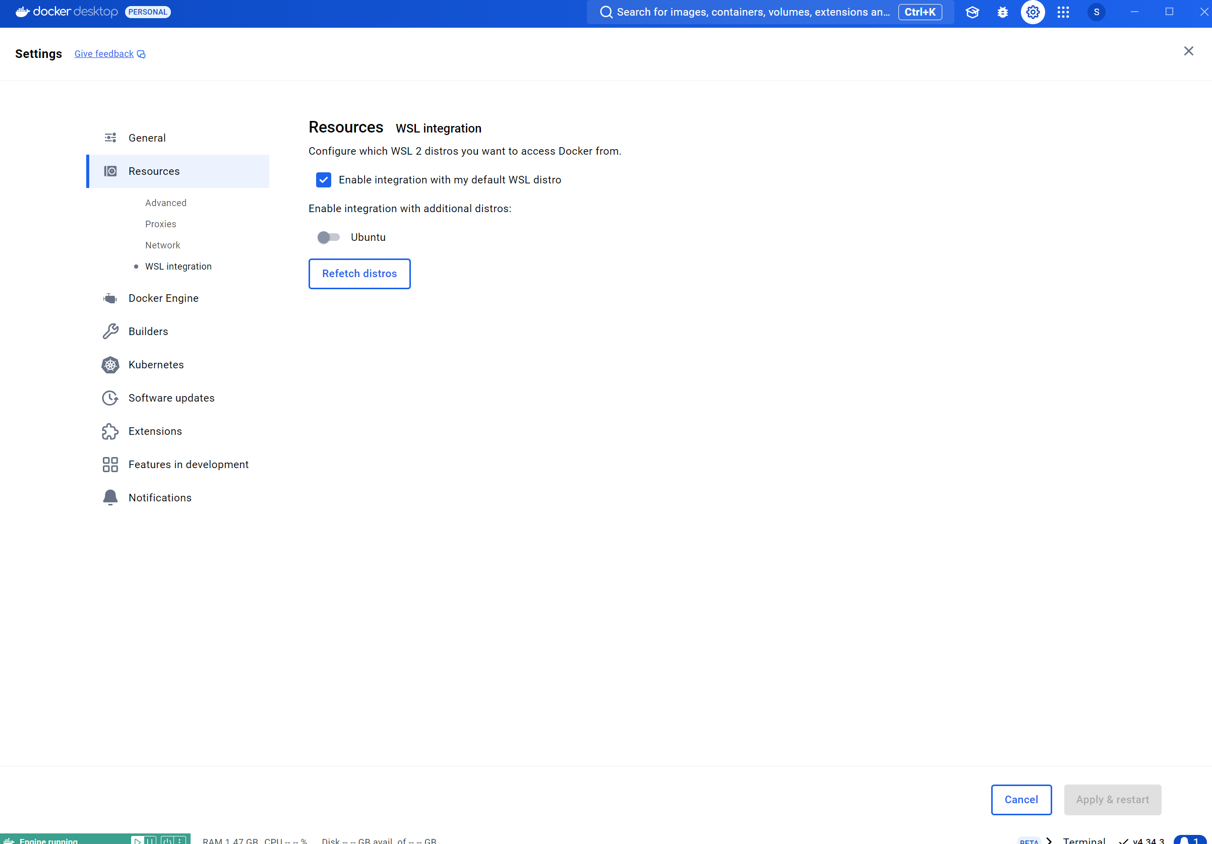Open the Learning Center graduation cap icon

pos(973,12)
